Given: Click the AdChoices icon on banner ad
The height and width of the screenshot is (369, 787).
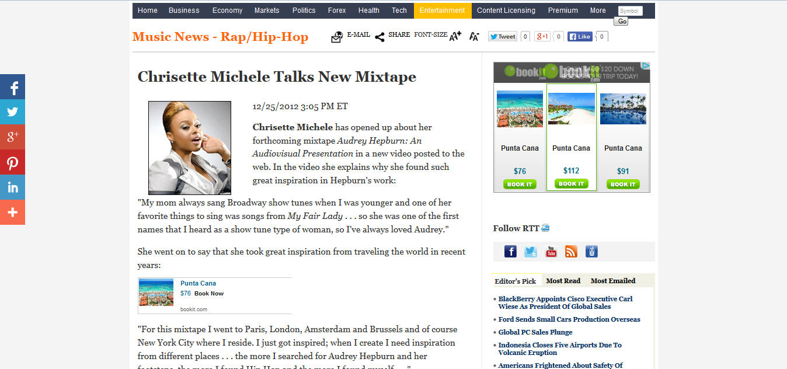Looking at the screenshot, I should click(646, 65).
